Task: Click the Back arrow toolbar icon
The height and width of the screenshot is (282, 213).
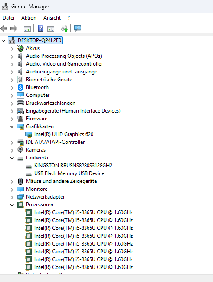Action: 4,28
